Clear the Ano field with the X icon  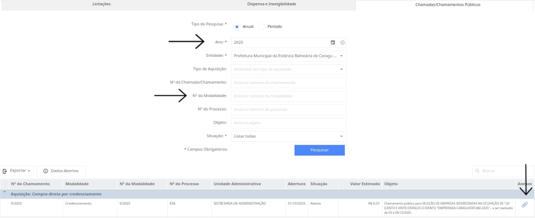[342, 42]
